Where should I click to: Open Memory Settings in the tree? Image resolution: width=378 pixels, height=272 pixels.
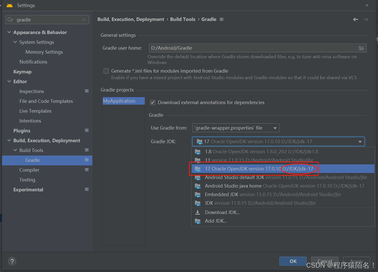44,52
